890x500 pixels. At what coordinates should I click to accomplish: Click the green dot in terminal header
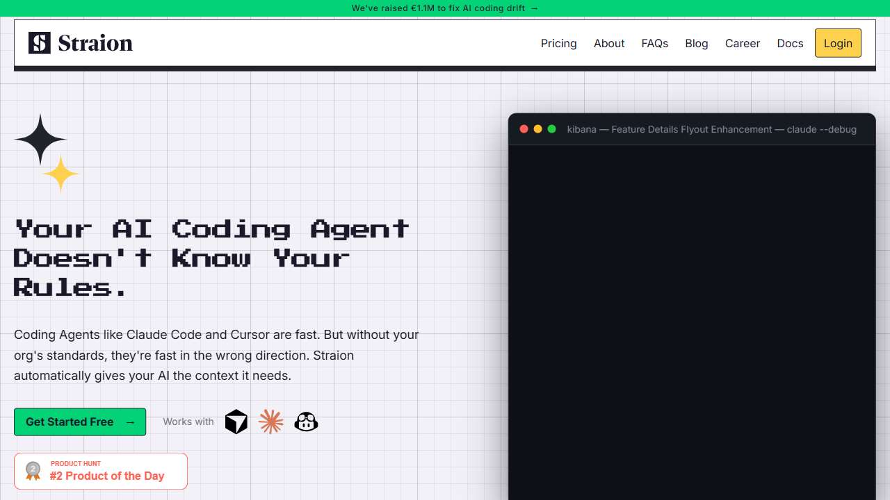point(552,129)
